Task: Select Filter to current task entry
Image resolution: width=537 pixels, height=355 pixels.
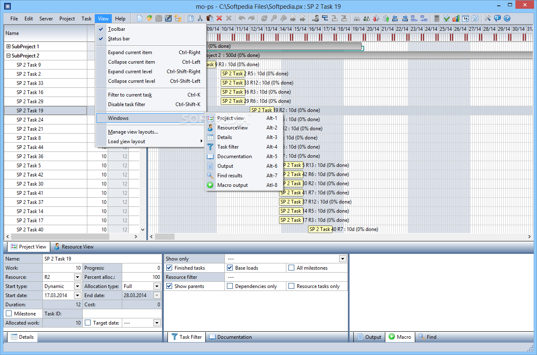Action: tap(150, 95)
